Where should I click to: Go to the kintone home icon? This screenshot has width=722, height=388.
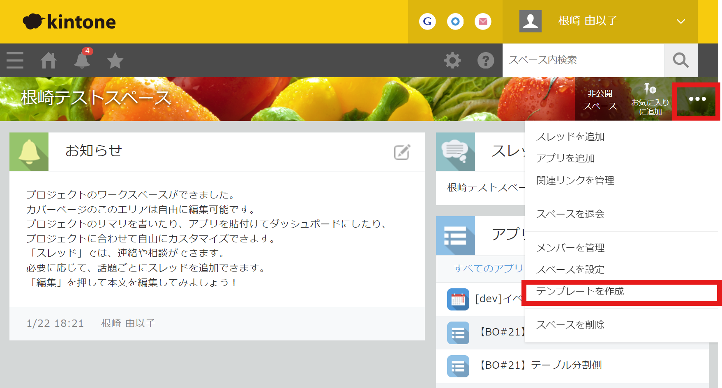click(x=48, y=60)
